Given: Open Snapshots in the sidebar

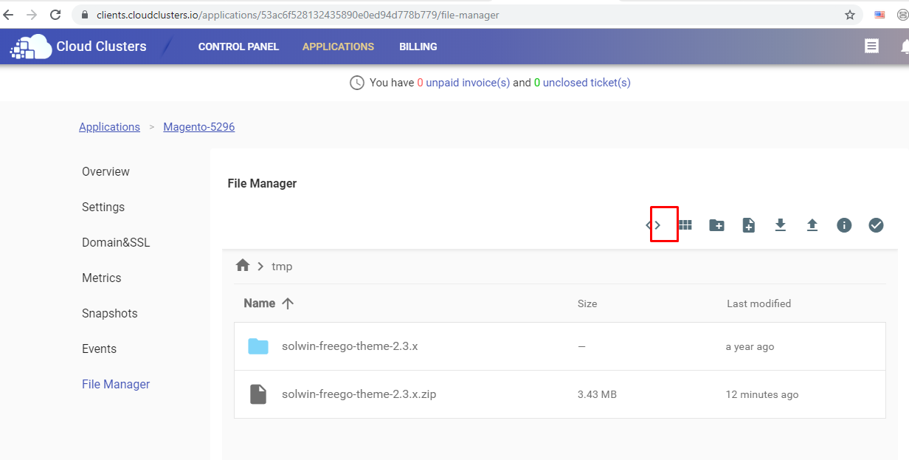Looking at the screenshot, I should click(x=110, y=313).
